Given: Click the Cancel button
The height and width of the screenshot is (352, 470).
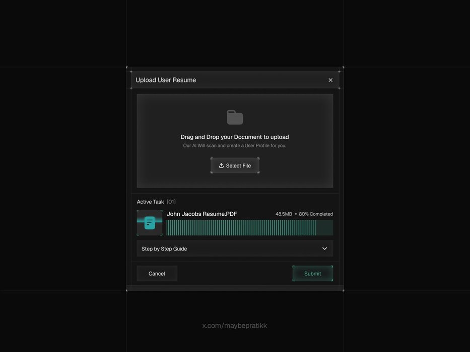Looking at the screenshot, I should click(157, 274).
